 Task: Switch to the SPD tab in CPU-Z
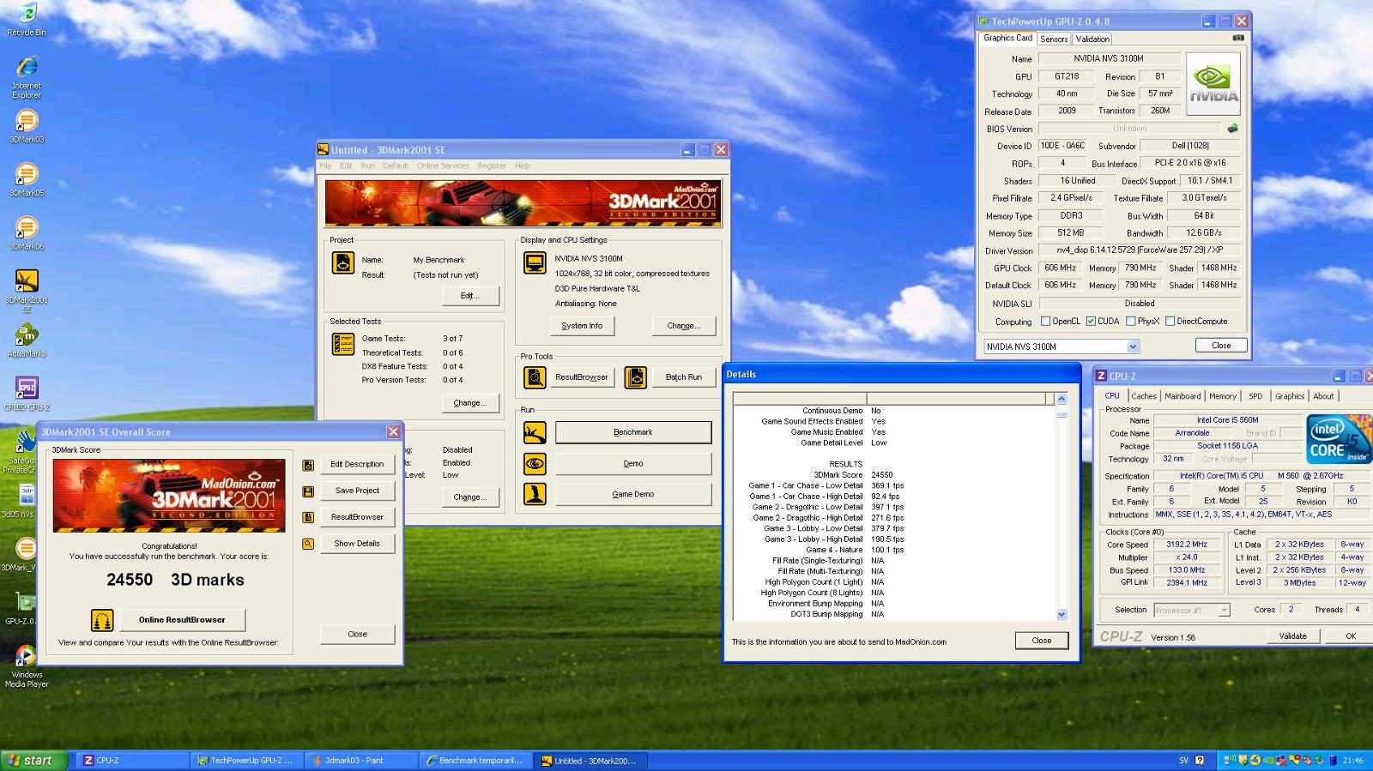point(1255,396)
